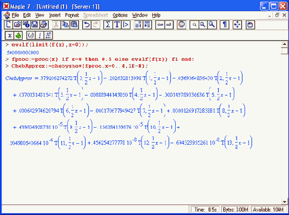
Task: Stop computation with the stop sign icon
Action: point(182,24)
